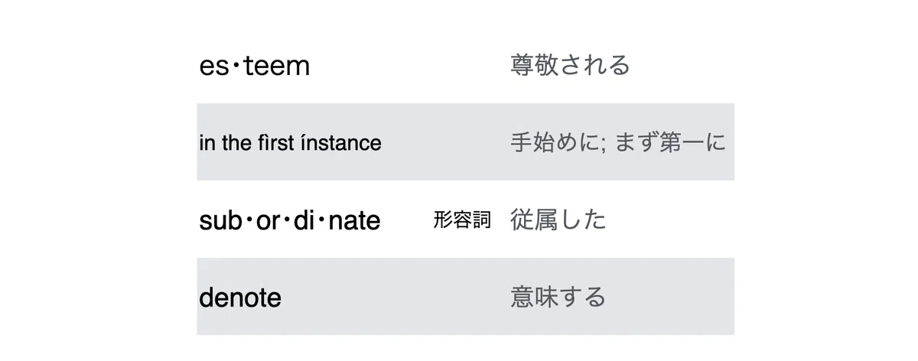Open the denote word entry

click(240, 298)
